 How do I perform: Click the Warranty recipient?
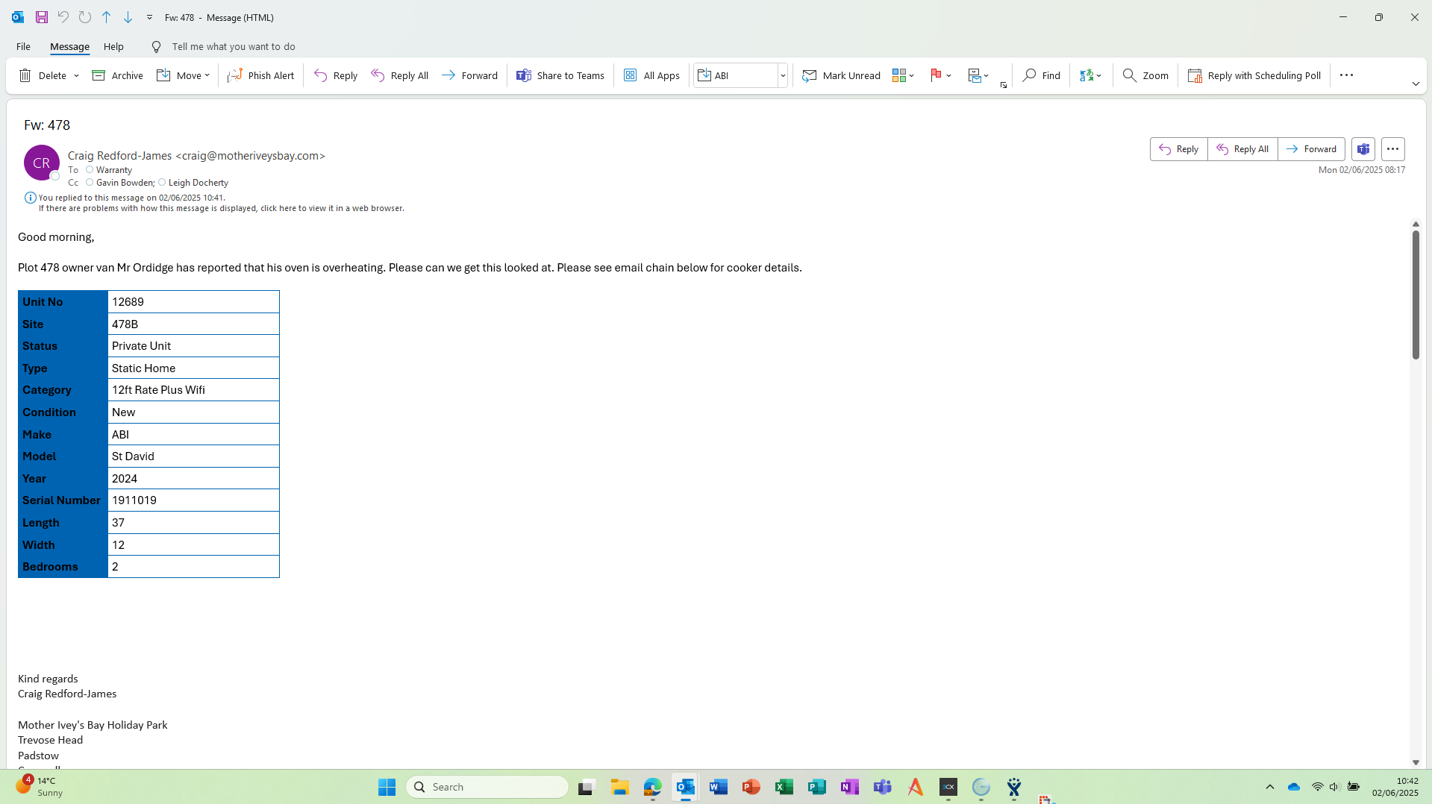point(113,170)
